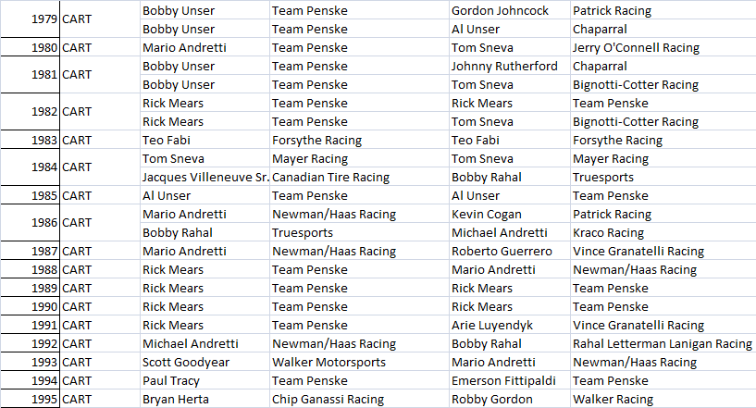Select the Jerry O'Connell Racing cell

click(636, 48)
